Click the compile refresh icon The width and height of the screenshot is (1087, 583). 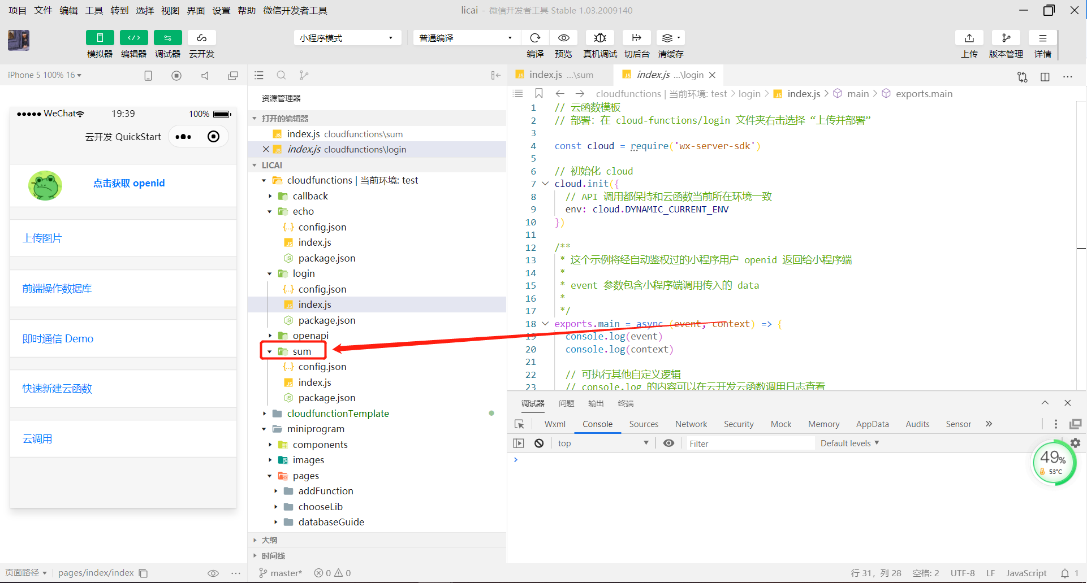535,38
